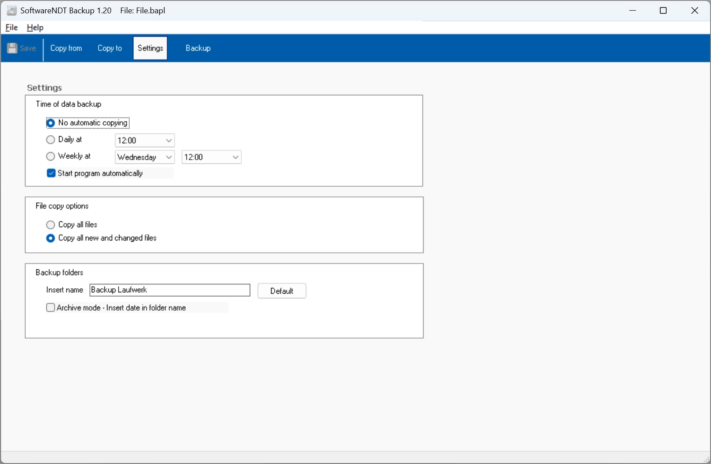
Task: Open the Backup tab
Action: point(198,48)
